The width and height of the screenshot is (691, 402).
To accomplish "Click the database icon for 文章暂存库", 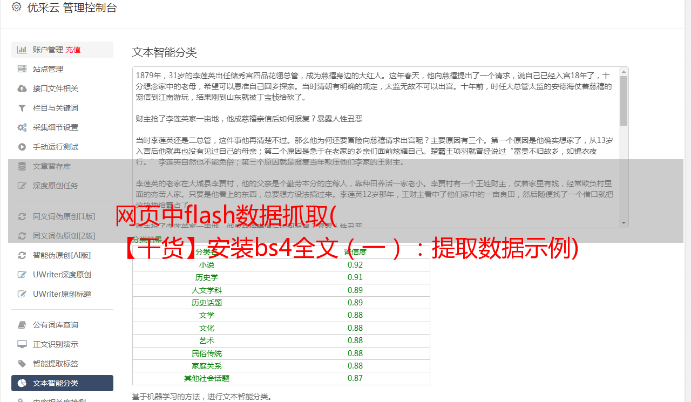I will (x=22, y=166).
